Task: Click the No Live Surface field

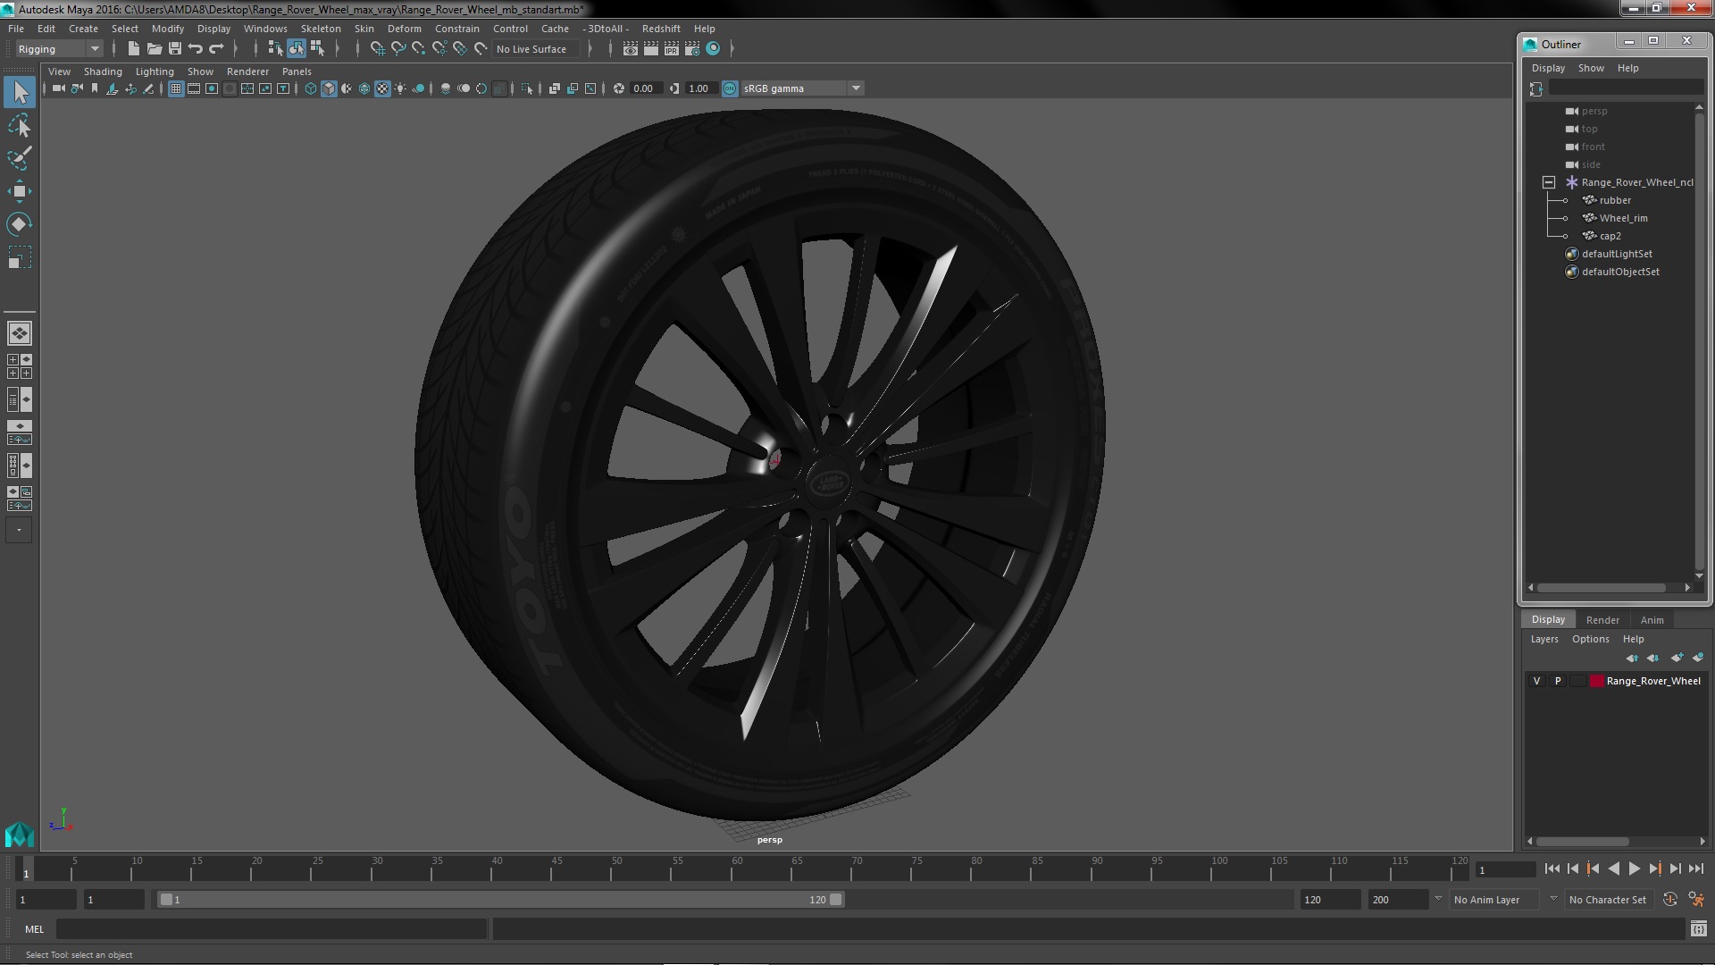Action: pyautogui.click(x=534, y=49)
